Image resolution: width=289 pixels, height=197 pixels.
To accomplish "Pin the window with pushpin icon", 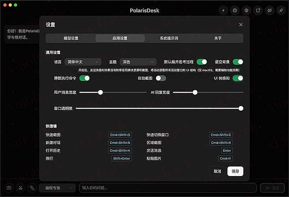I will pos(281,10).
